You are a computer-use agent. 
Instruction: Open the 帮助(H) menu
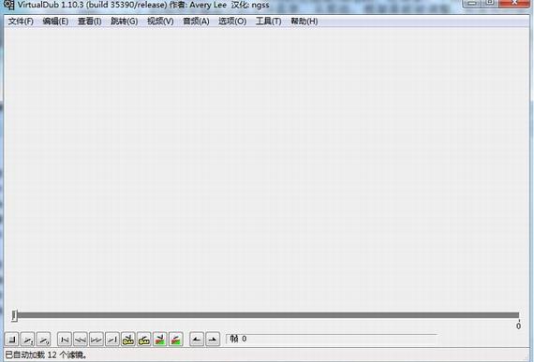click(304, 22)
